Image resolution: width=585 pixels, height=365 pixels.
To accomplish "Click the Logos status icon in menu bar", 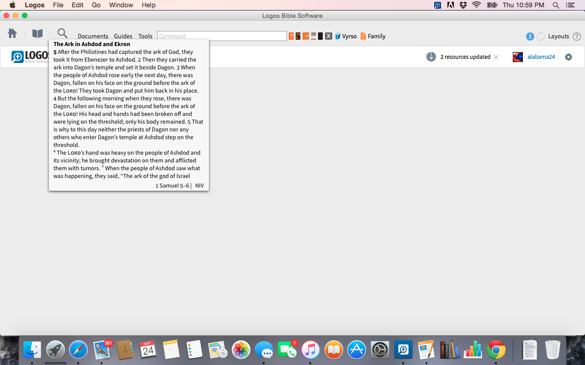I will click(437, 5).
